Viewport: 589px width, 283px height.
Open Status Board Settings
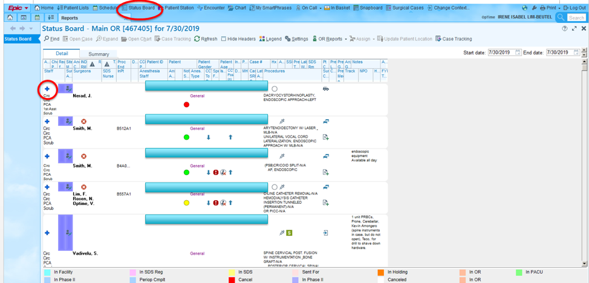[296, 39]
